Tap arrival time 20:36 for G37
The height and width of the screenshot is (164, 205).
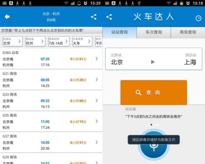(x=45, y=148)
